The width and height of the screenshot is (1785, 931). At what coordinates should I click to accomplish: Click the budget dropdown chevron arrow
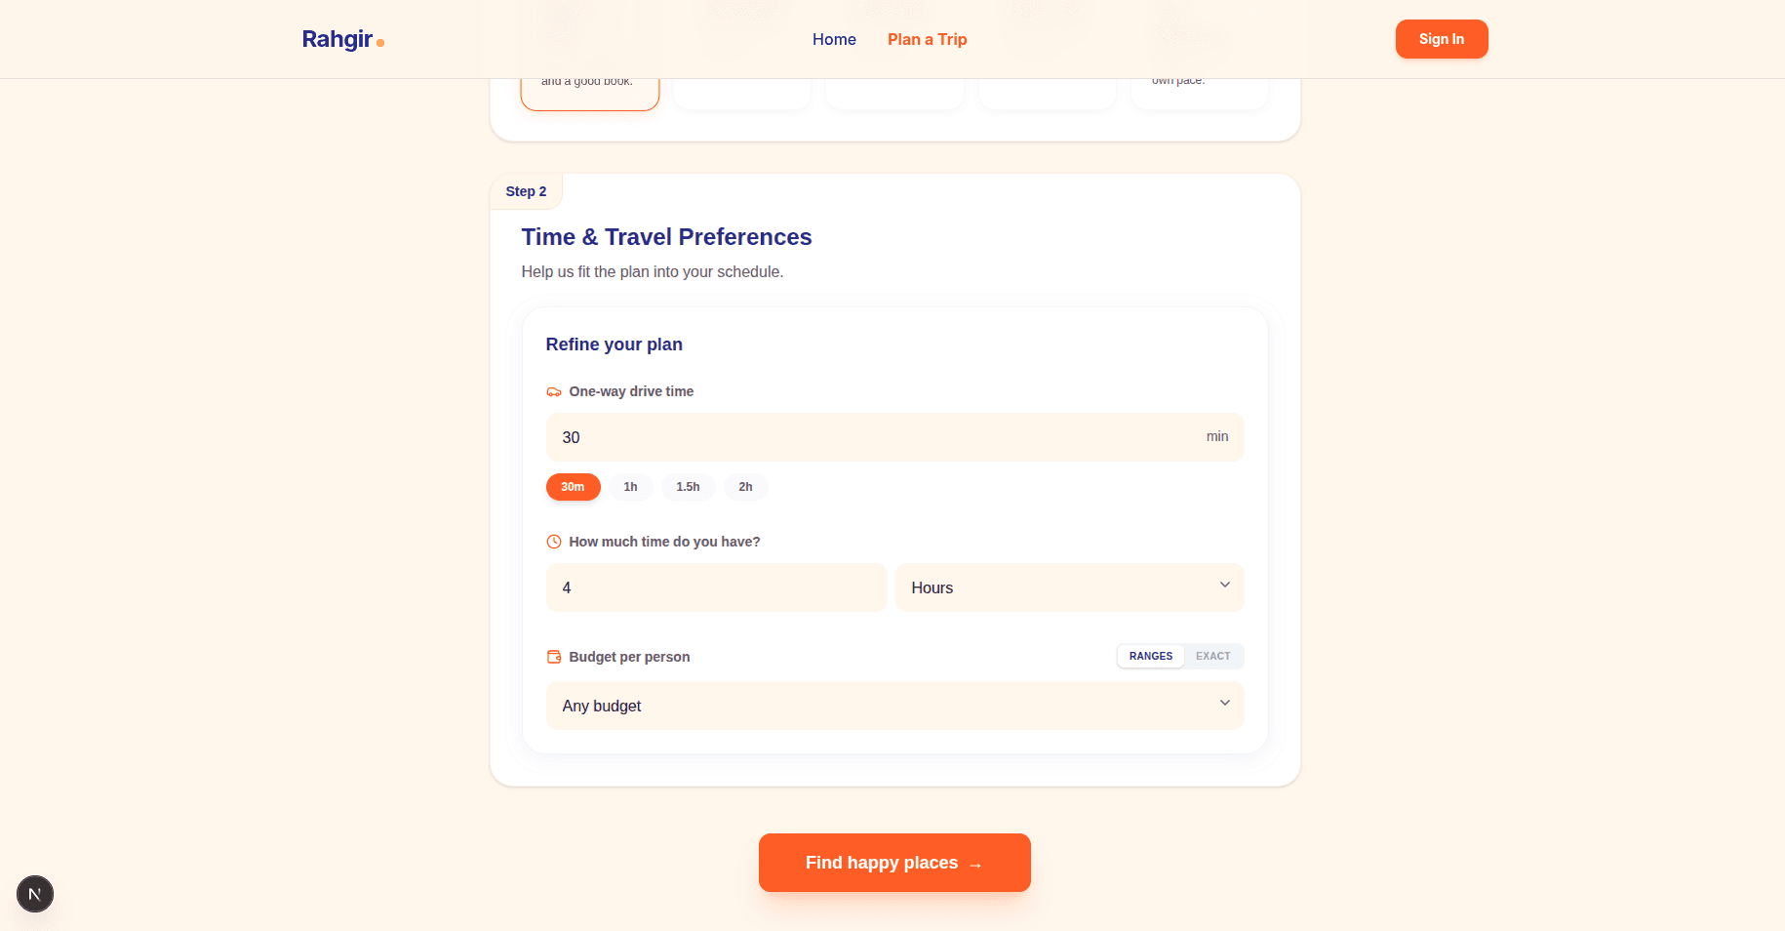[x=1225, y=704]
